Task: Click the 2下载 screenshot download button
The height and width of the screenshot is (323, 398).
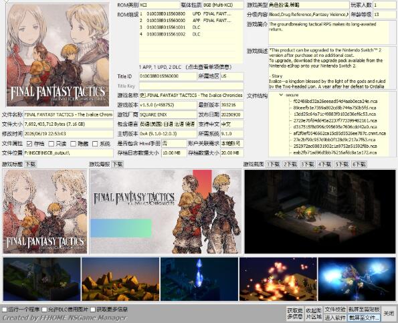Action: [x=290, y=164]
